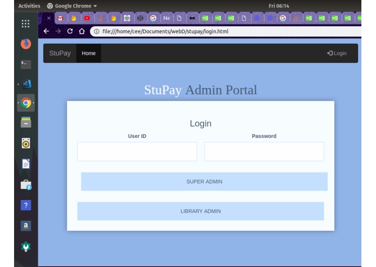
Task: Click the LIBRARY ADMIN button
Action: [x=201, y=211]
